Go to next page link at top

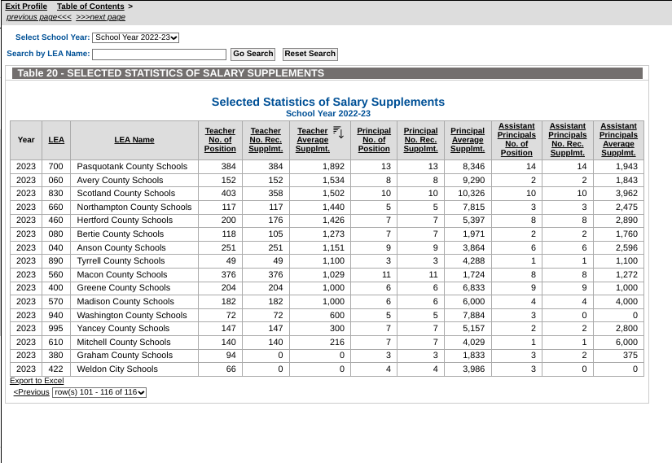point(100,17)
